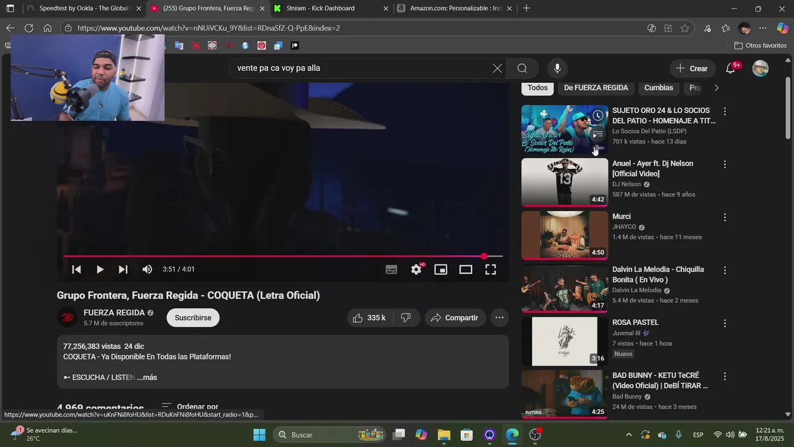
Task: Open options for Anuel Ayer video
Action: pos(725,165)
